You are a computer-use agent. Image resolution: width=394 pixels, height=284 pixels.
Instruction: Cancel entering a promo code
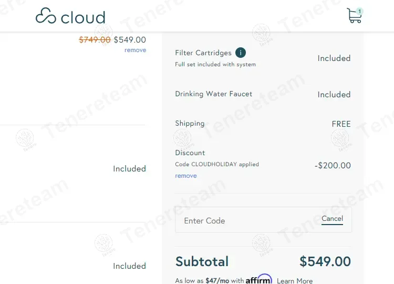tap(332, 219)
